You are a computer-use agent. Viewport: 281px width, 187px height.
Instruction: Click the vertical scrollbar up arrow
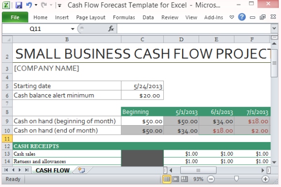point(274,43)
